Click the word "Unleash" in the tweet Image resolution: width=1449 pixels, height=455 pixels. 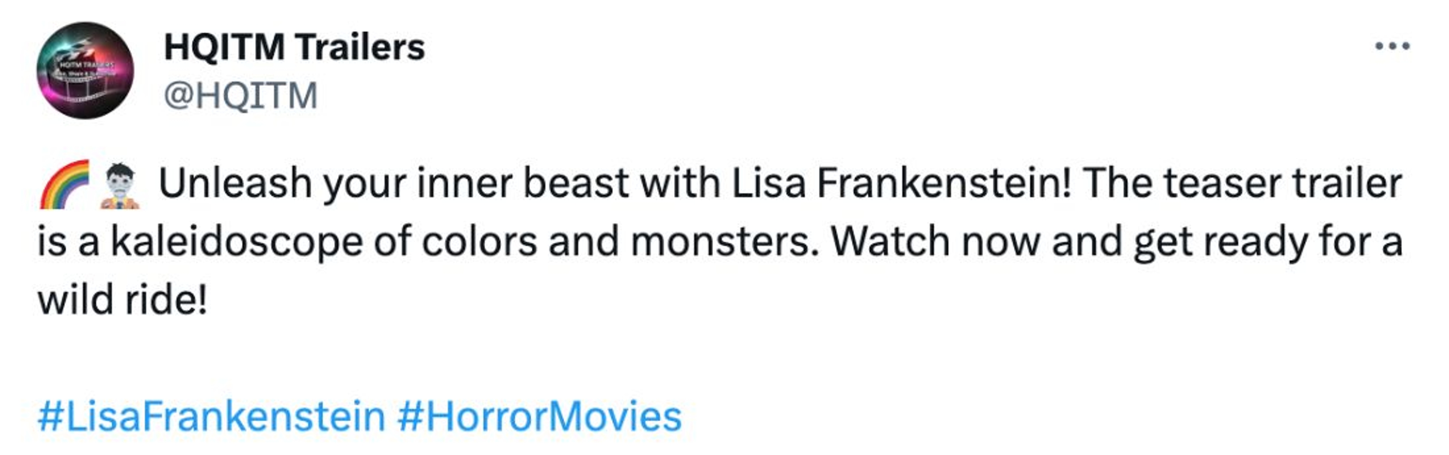[235, 184]
